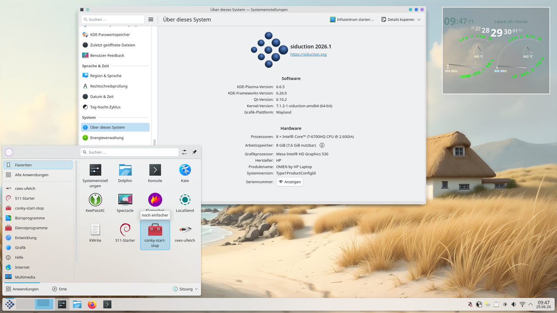
Task: Open the clock and date in the taskbar
Action: pos(544,304)
